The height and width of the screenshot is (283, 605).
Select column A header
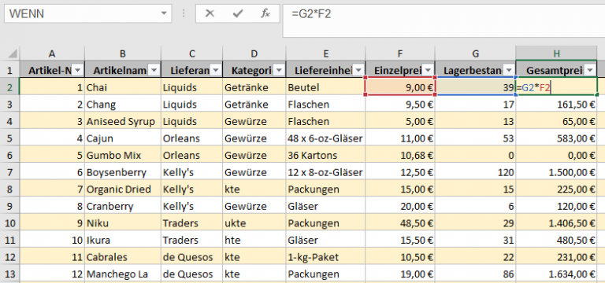[52, 53]
